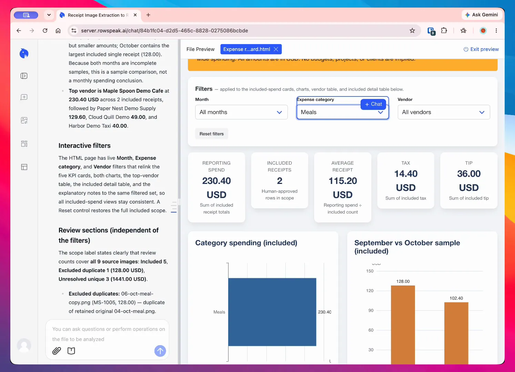Close the Expense r...ard.html file tab
The width and height of the screenshot is (515, 372).
pos(276,49)
